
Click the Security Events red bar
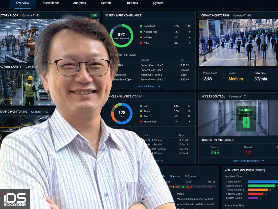pyautogui.click(x=256, y=194)
